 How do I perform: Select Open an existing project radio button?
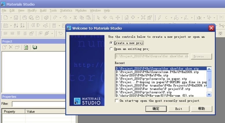pyautogui.click(x=111, y=49)
